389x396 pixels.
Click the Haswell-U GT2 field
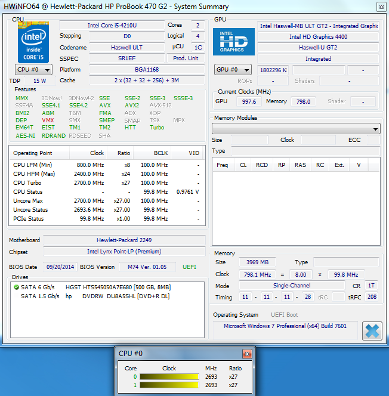click(318, 48)
